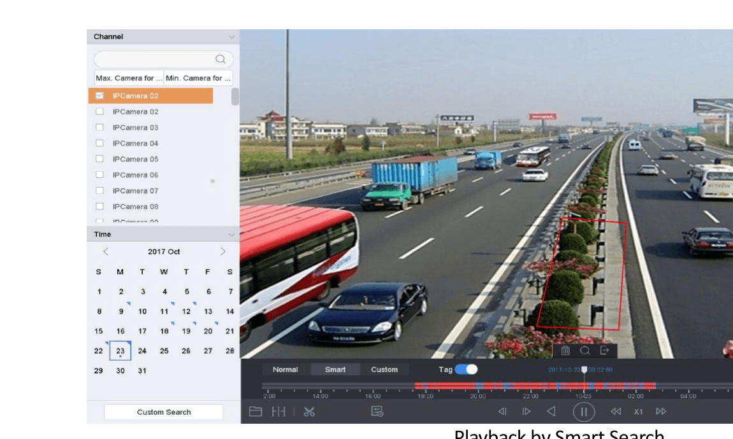733x439 pixels.
Task: Select October 22 in calendar
Action: point(98,351)
